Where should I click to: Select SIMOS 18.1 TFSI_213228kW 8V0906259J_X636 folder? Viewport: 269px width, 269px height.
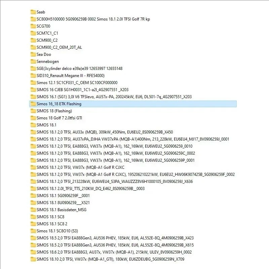(x=115, y=181)
